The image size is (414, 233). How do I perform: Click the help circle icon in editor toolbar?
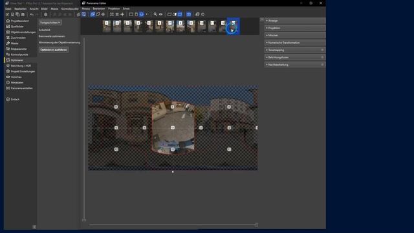(202, 14)
